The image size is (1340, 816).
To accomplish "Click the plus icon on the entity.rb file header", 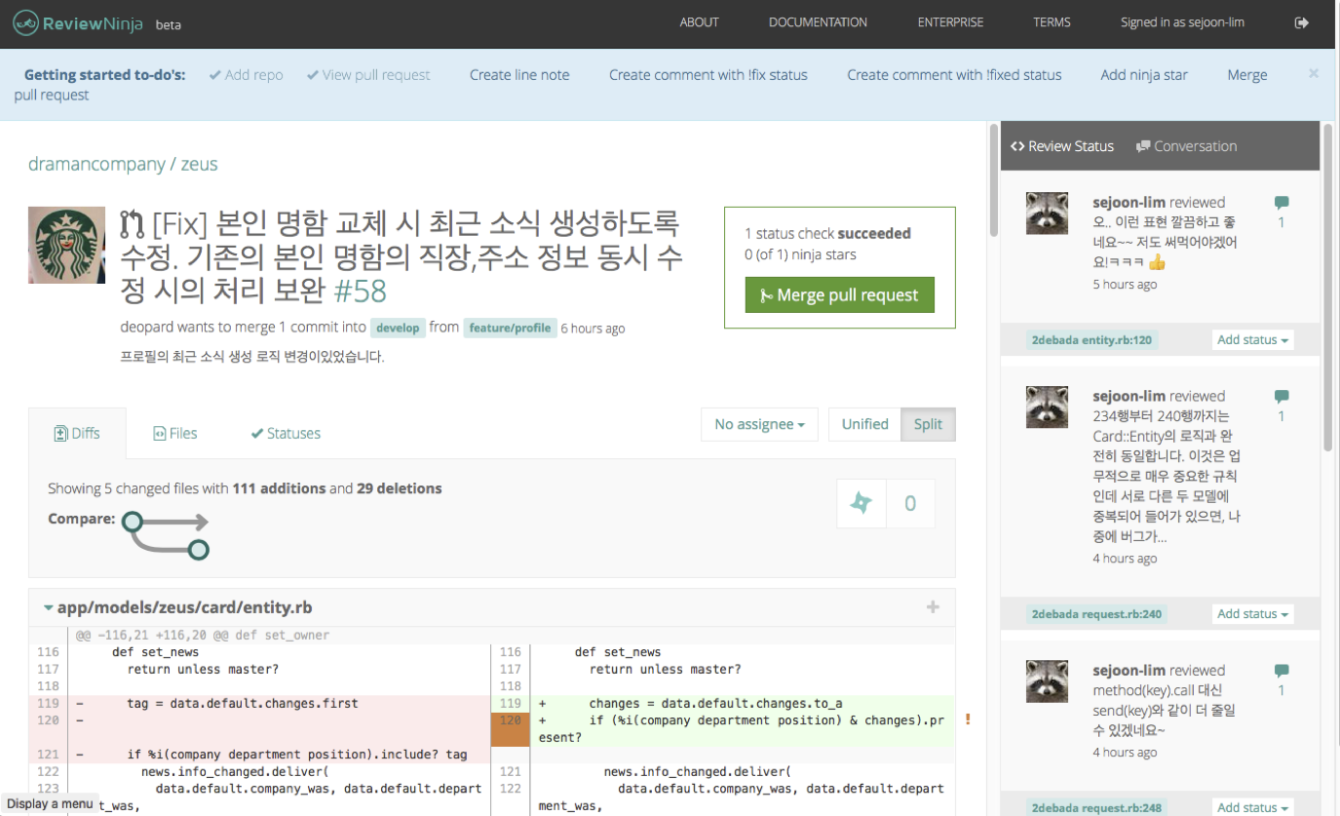I will (x=933, y=607).
